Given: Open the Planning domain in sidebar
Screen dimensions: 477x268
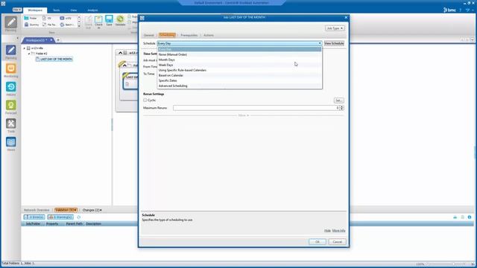Looking at the screenshot, I should (x=11, y=51).
